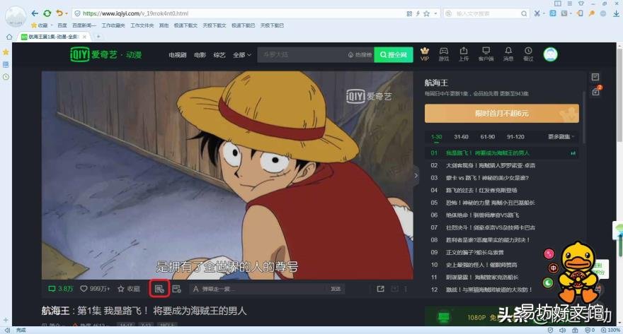Click the iqiyi.com URL address bar
This screenshot has width=623, height=334.
[239, 13]
